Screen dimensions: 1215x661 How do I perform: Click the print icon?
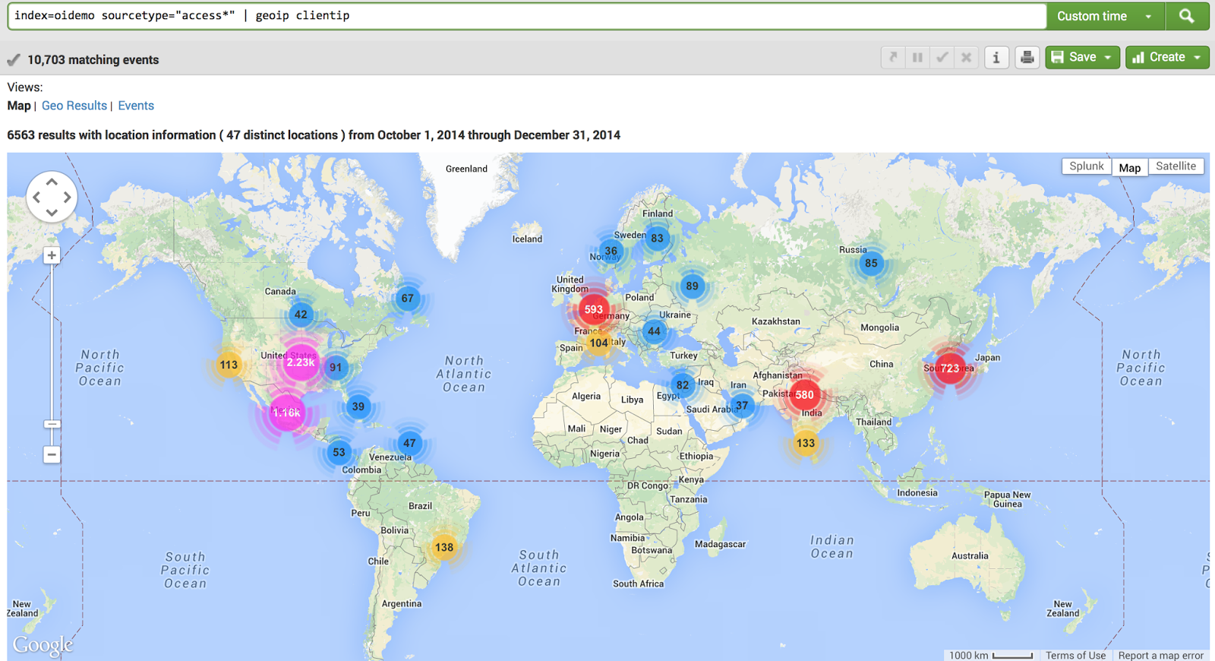pyautogui.click(x=1027, y=57)
